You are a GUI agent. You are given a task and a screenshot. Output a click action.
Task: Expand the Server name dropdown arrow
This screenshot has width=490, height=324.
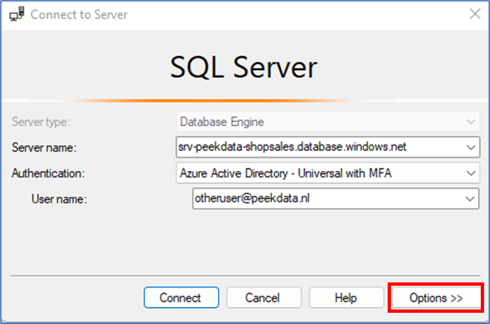point(471,147)
